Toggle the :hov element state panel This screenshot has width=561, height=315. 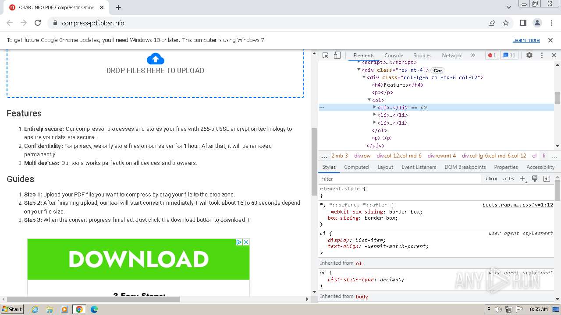coord(491,178)
